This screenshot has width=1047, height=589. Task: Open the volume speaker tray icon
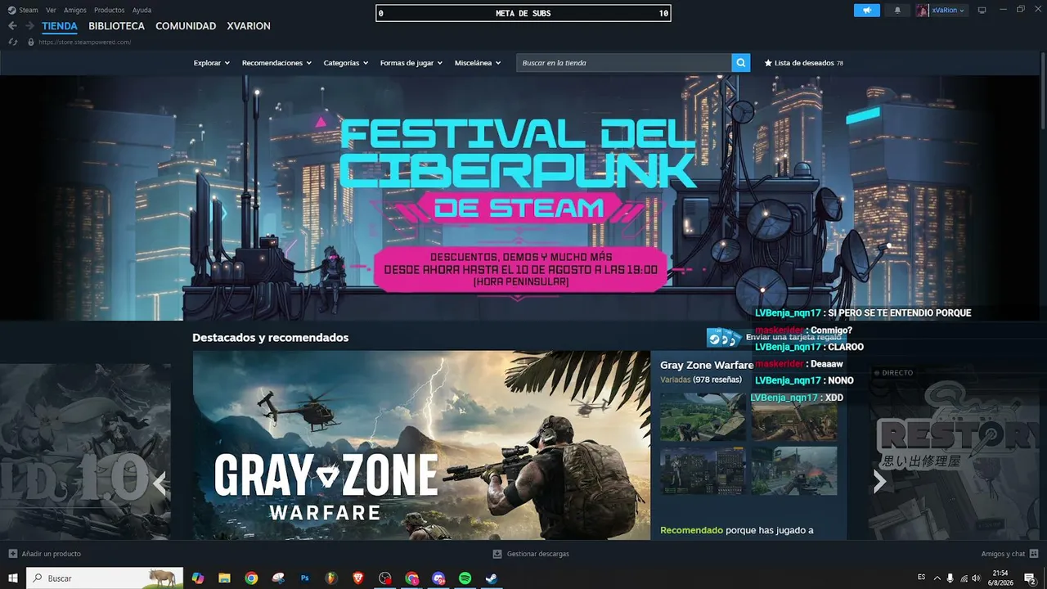976,578
